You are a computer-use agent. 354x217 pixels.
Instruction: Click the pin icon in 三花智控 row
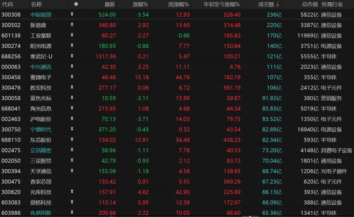pyautogui.click(x=72, y=160)
